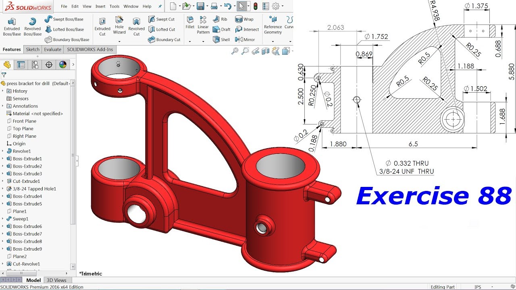Open Reference Geometry tool
The height and width of the screenshot is (290, 516).
(273, 25)
